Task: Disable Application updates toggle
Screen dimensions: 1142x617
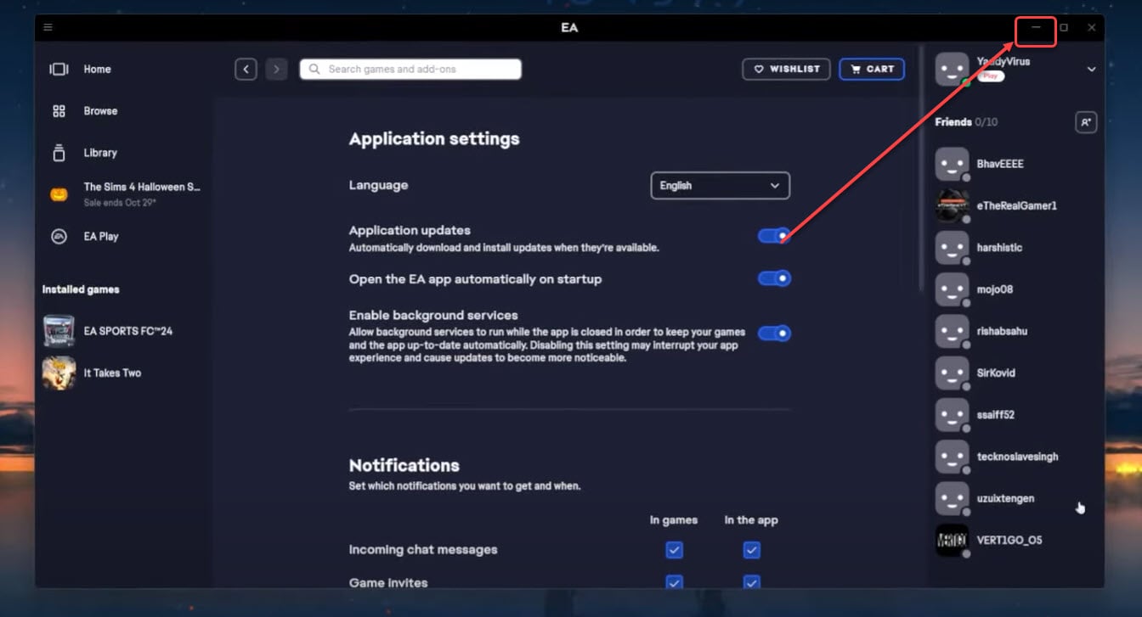Action: pyautogui.click(x=774, y=236)
